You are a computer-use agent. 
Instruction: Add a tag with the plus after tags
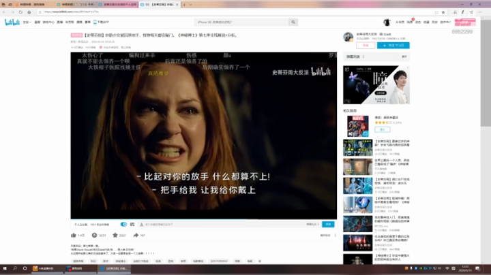point(260,261)
